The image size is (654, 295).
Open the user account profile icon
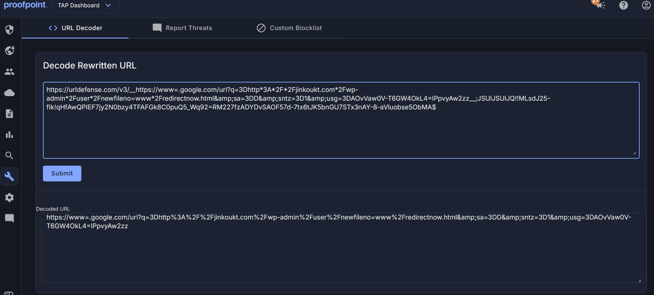(646, 5)
